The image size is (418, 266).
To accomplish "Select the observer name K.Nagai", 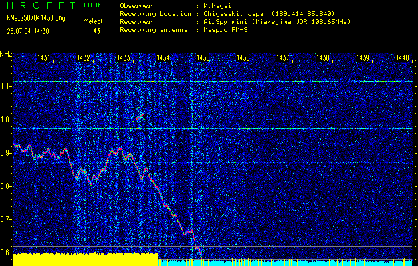I will tap(217, 5).
